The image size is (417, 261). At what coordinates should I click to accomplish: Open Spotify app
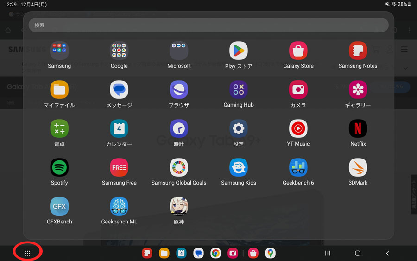59,168
